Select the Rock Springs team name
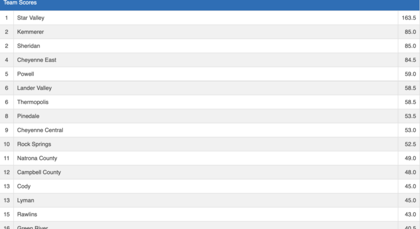Viewport: 420px width, 229px height. (x=34, y=144)
